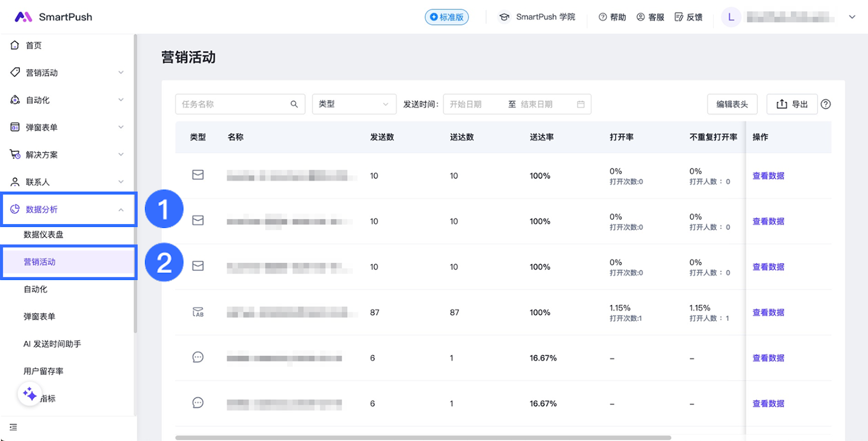868x441 pixels.
Task: Expand the 弹窗表单 sidebar menu
Action: pos(68,127)
